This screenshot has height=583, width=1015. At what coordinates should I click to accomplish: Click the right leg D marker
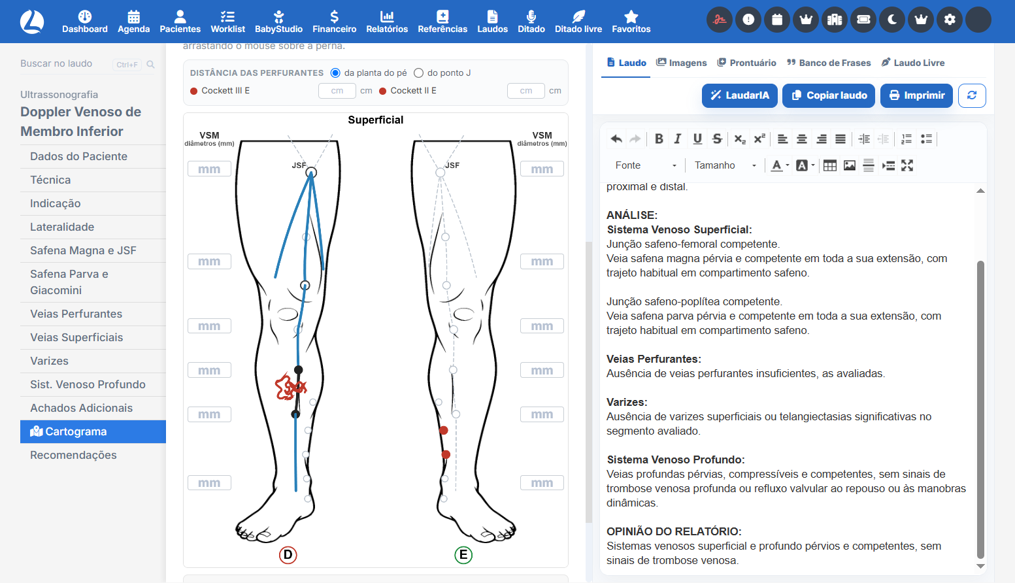288,555
